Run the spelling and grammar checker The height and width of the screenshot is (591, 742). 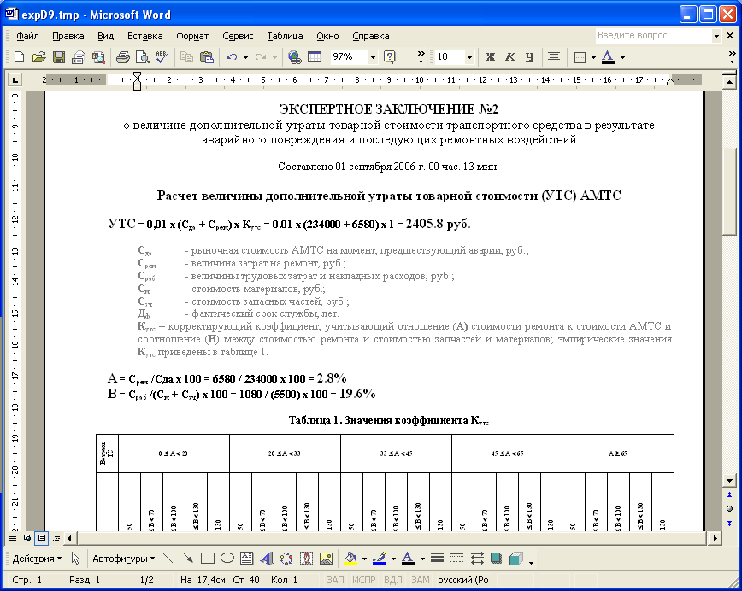point(162,56)
